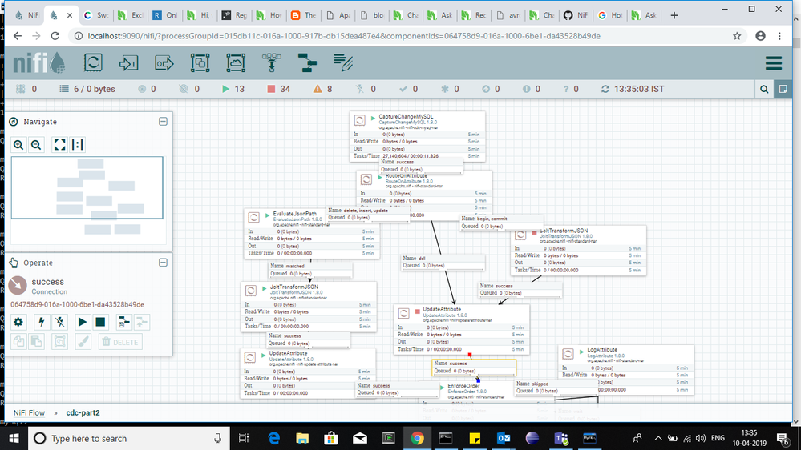The image size is (801, 450).
Task: Collapse the Navigate panel
Action: [163, 122]
